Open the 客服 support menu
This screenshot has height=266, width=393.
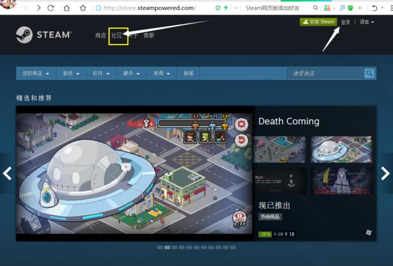click(148, 35)
